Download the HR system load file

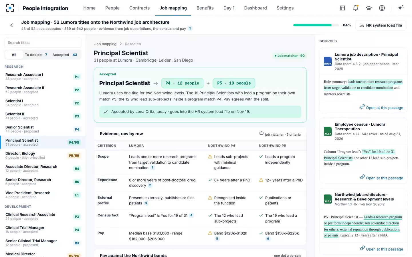coord(381,25)
